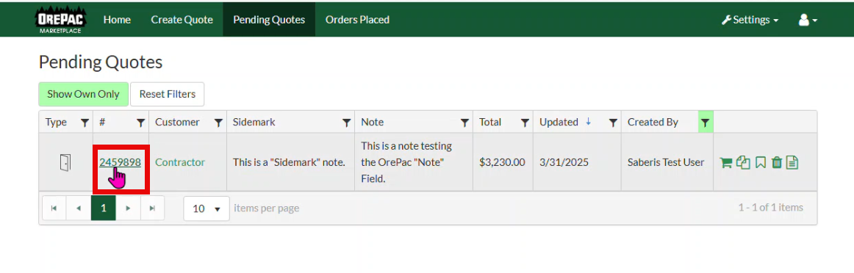Toggle the highlighted Created By filter

(706, 123)
